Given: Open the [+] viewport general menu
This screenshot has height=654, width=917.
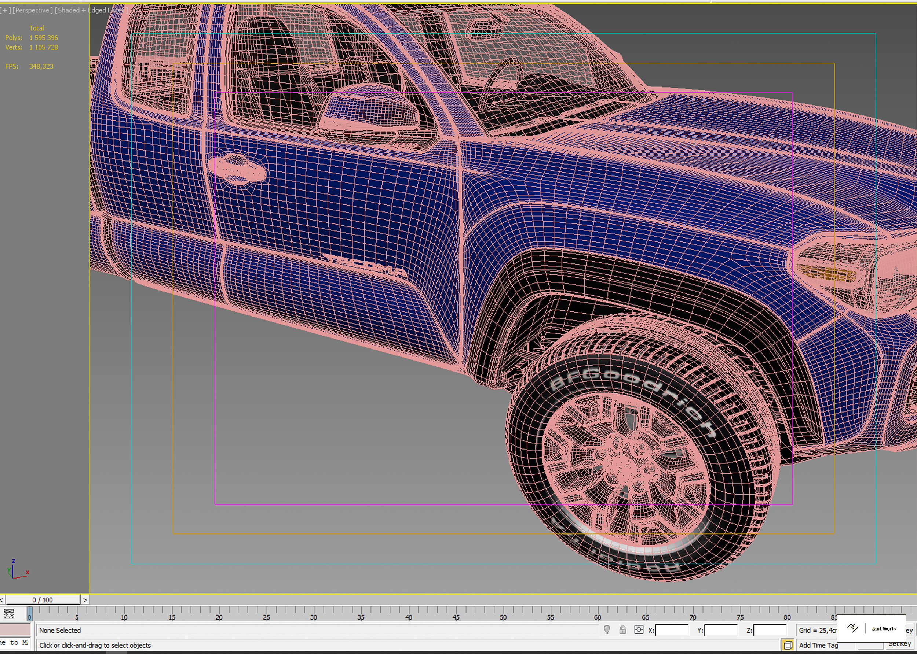Looking at the screenshot, I should point(5,10).
